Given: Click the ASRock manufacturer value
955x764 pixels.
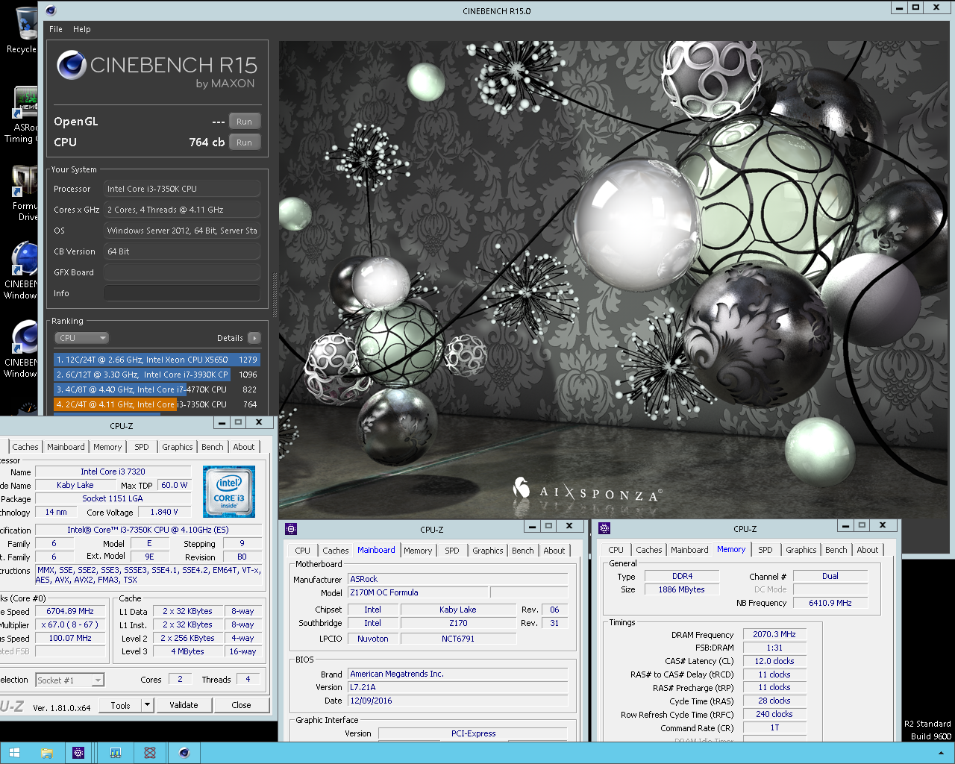Looking at the screenshot, I should click(458, 579).
